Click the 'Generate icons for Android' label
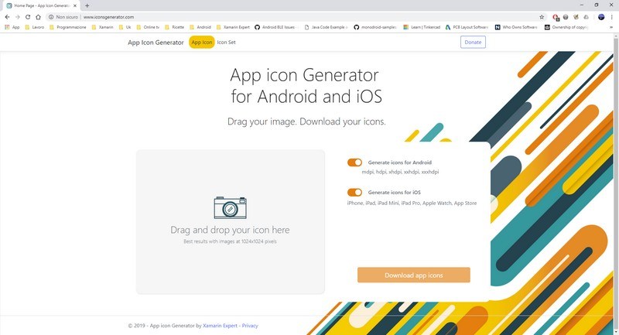This screenshot has height=335, width=619. click(x=399, y=162)
